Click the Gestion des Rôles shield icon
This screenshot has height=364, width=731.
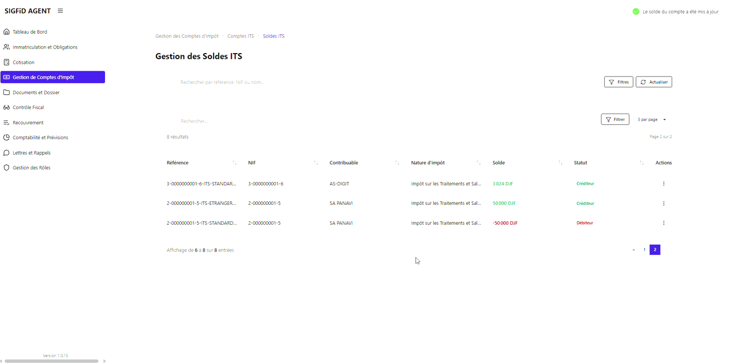click(x=7, y=168)
